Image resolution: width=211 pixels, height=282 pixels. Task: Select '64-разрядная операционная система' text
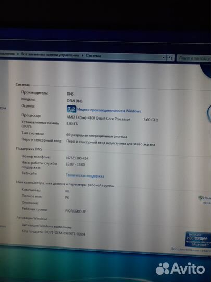[x=96, y=136]
